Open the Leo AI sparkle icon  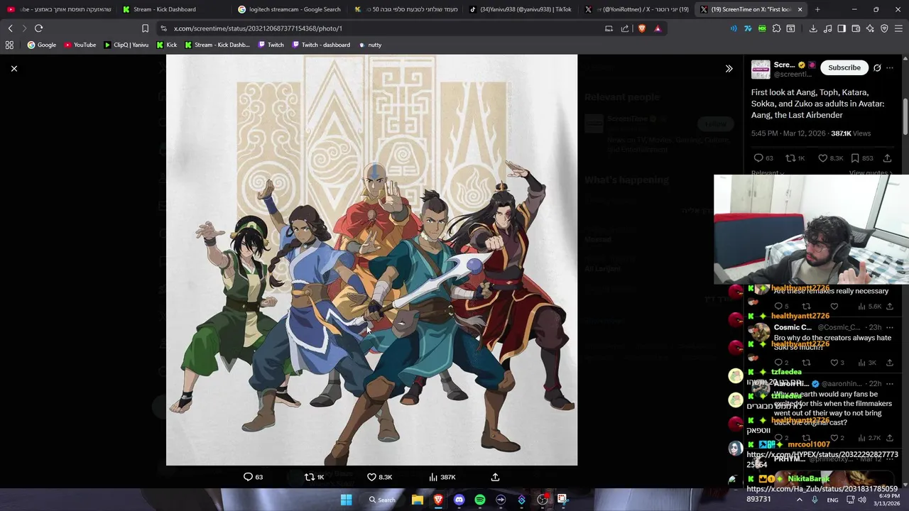click(870, 28)
